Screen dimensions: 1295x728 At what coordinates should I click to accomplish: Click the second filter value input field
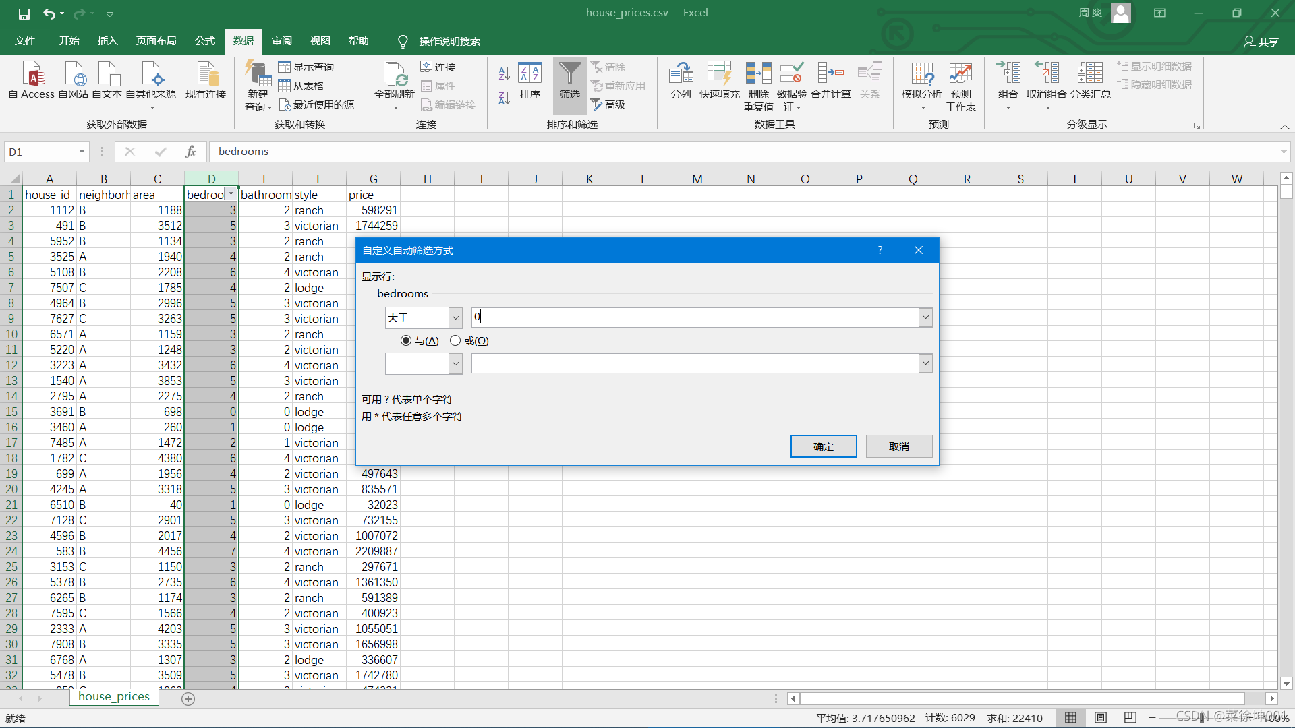(695, 364)
